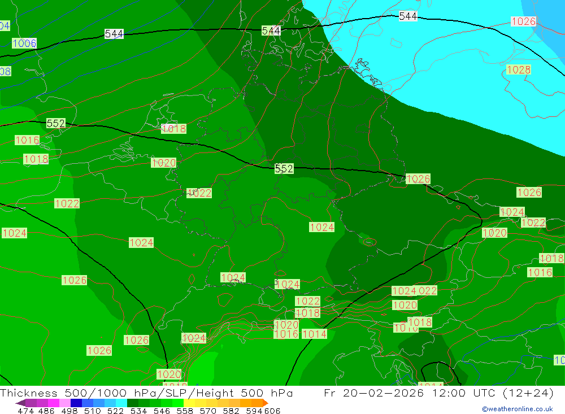Click the forecast date 'Fr 20-02-2026'
This screenshot has height=414, width=565.
coord(373,393)
